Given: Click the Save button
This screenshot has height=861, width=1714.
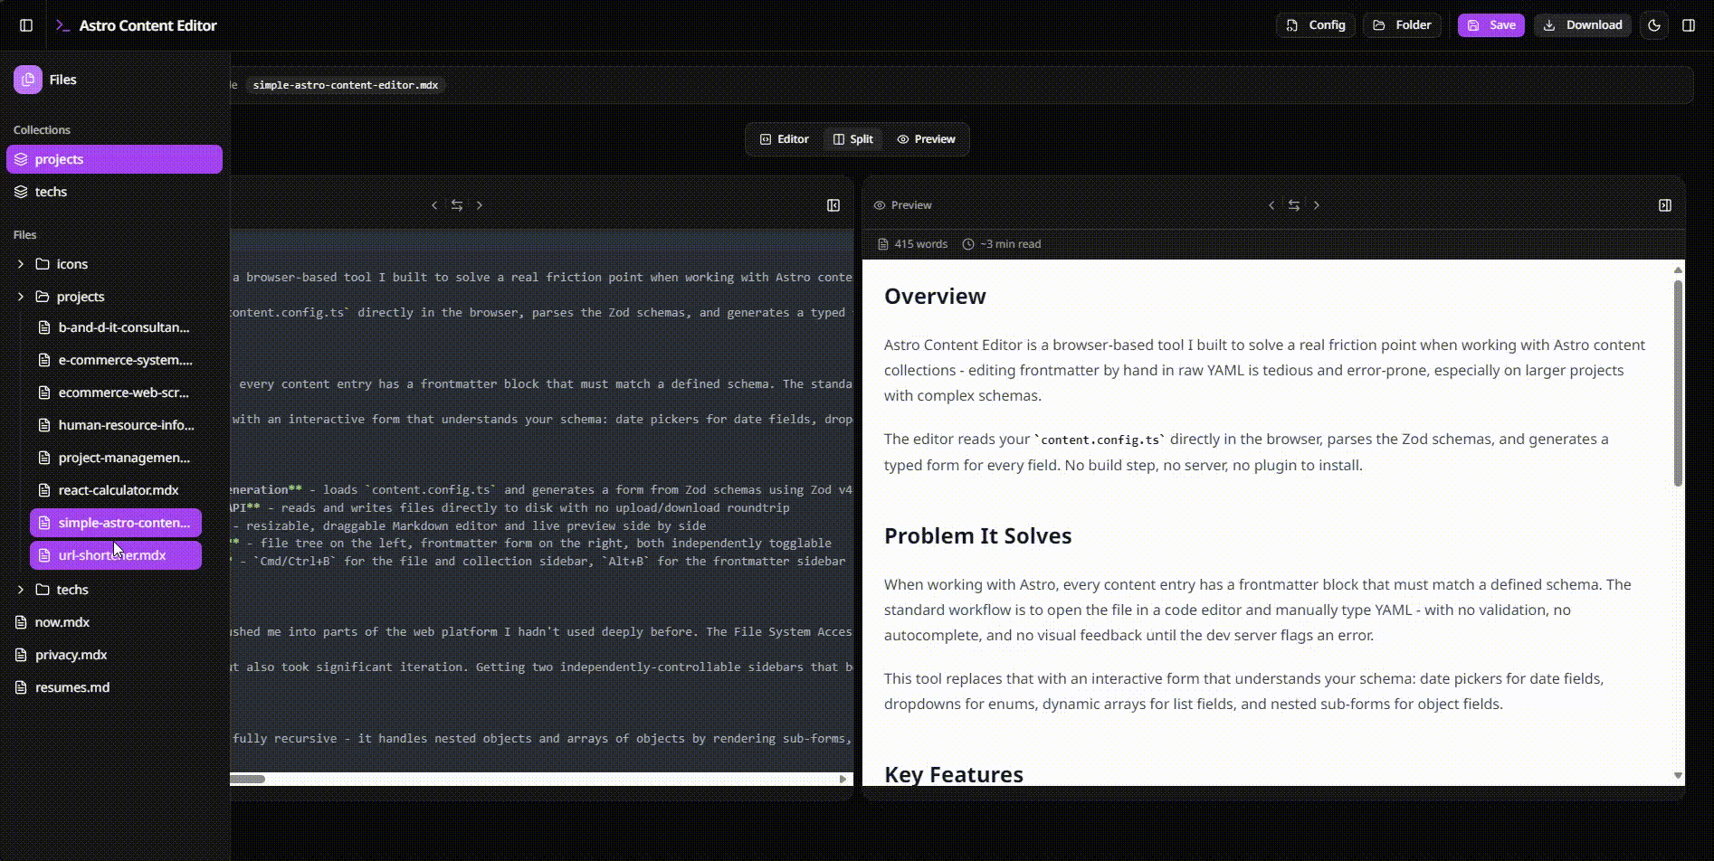Looking at the screenshot, I should (x=1490, y=25).
